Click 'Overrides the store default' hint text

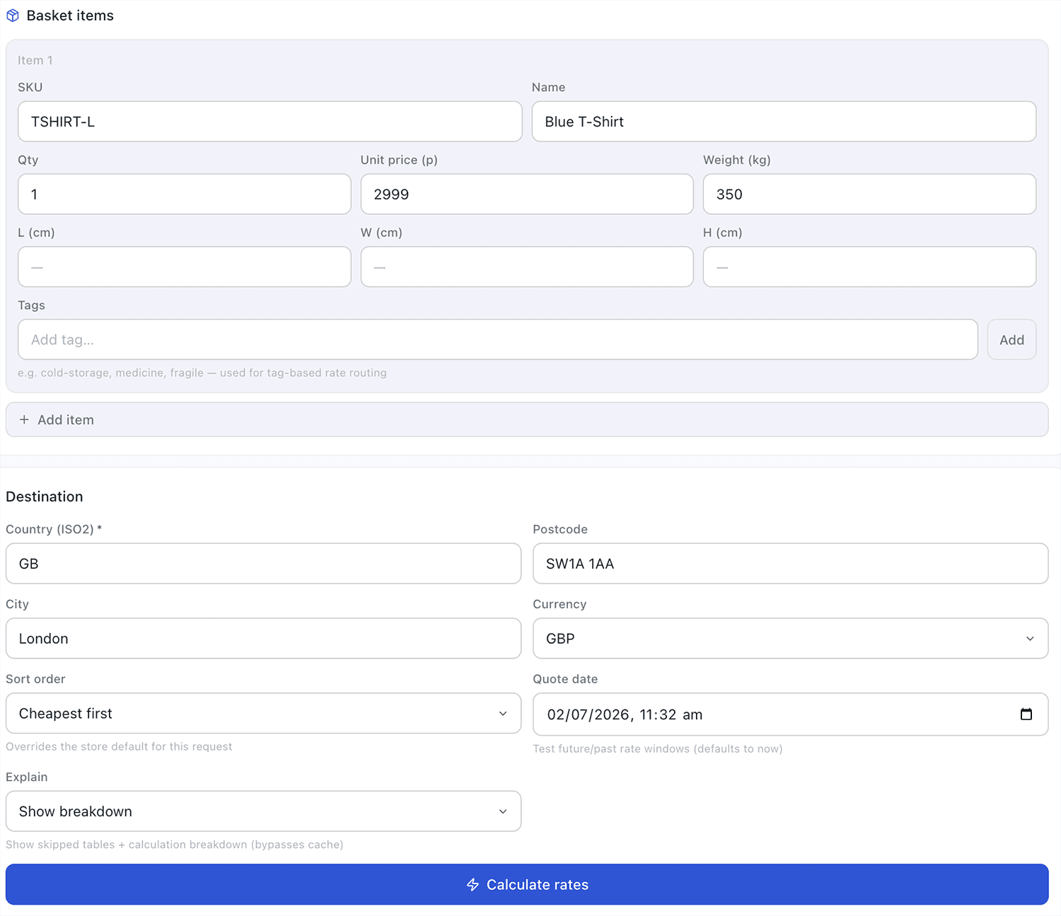tap(119, 746)
